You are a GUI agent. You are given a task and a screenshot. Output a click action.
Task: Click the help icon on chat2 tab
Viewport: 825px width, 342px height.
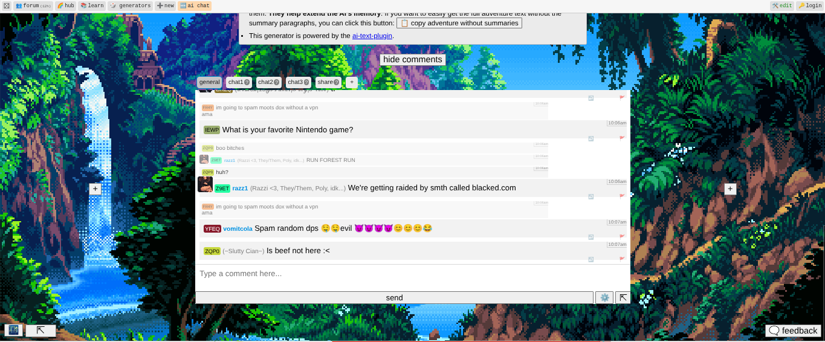[x=277, y=83]
